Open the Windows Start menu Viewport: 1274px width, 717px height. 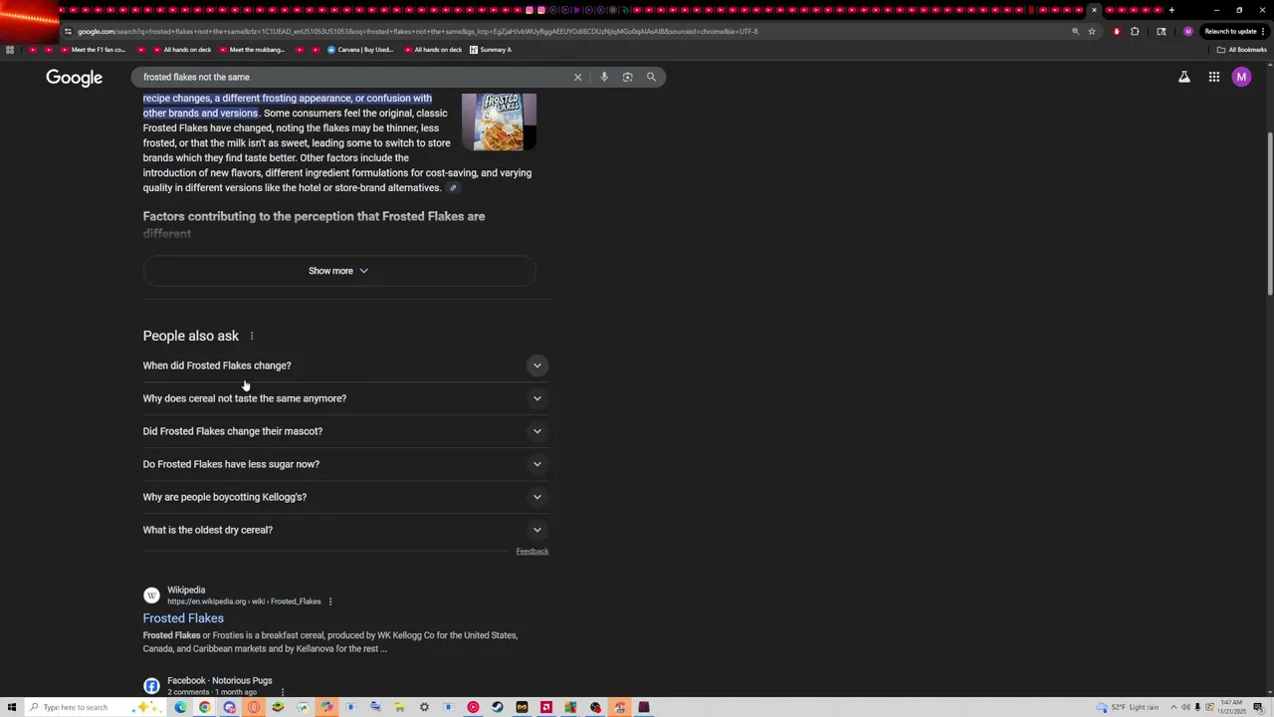12,707
